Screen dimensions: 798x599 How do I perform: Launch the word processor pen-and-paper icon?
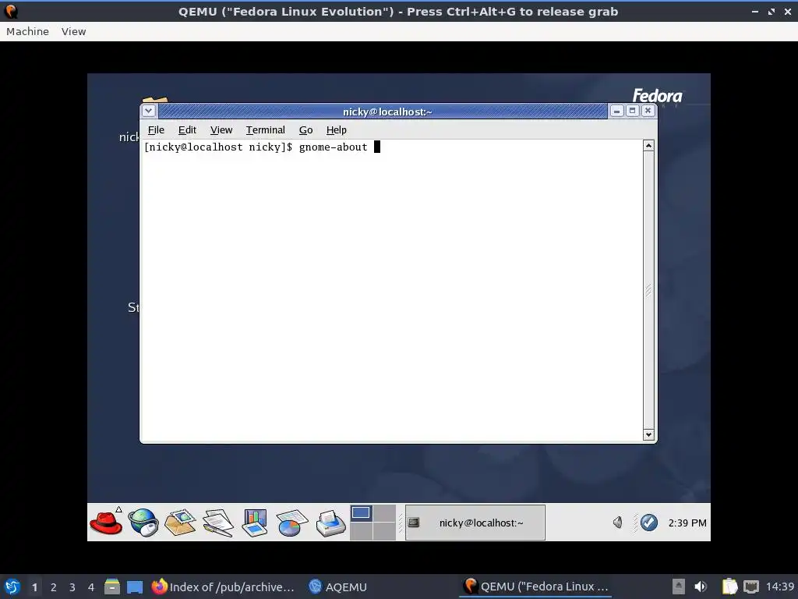(x=218, y=523)
